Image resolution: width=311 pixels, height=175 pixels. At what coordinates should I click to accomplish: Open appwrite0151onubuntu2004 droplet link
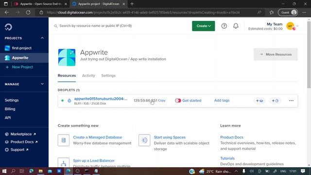(x=101, y=99)
